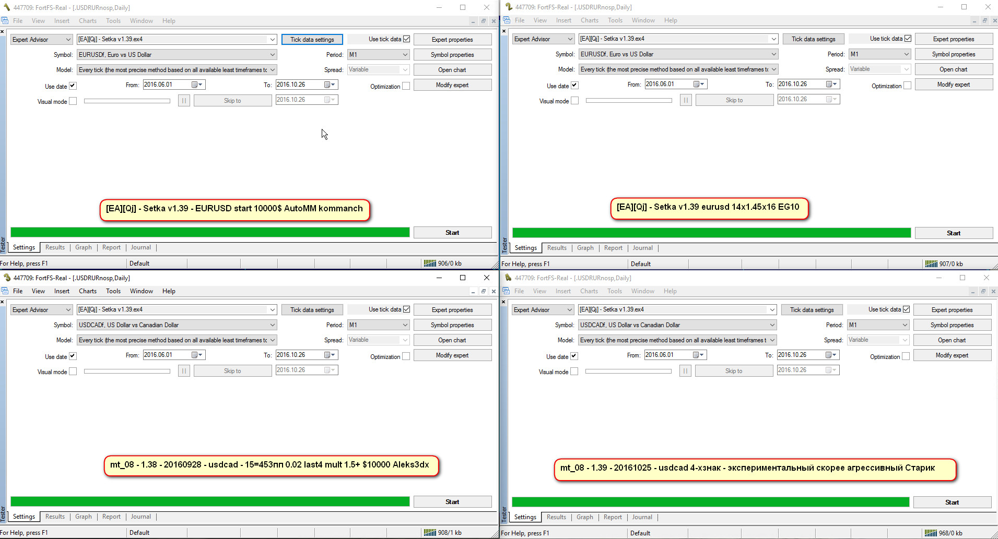The height and width of the screenshot is (539, 998).
Task: Open To date calendar in bottom-right tester
Action: 831,355
